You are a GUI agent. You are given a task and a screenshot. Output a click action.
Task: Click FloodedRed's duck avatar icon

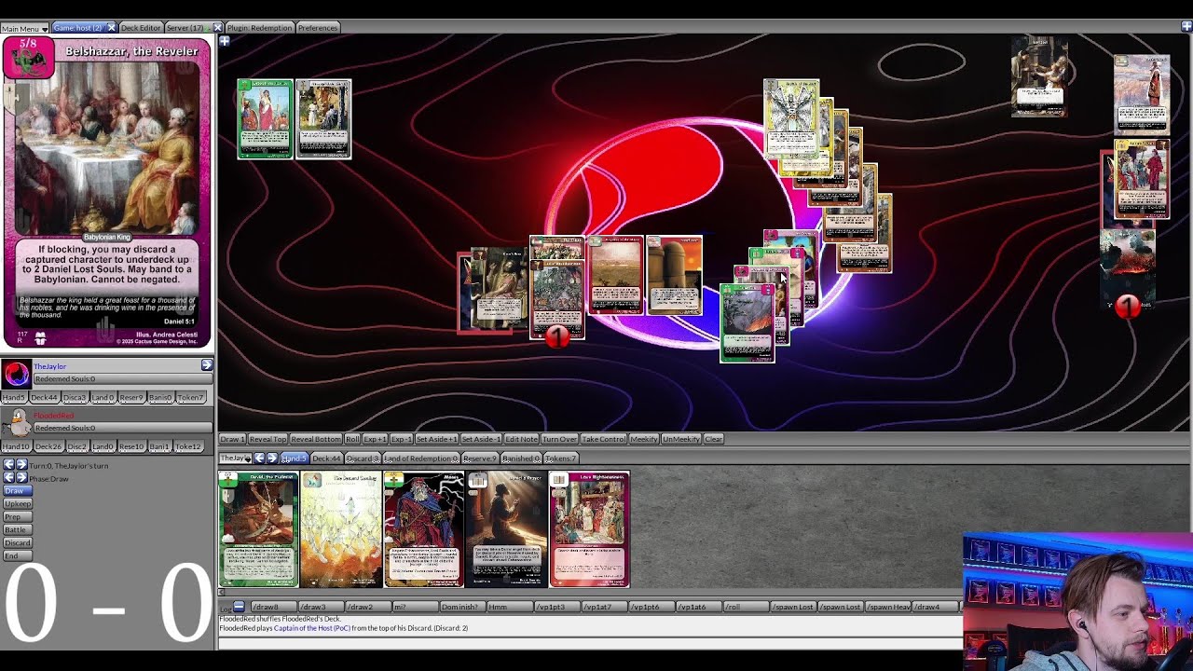[16, 422]
